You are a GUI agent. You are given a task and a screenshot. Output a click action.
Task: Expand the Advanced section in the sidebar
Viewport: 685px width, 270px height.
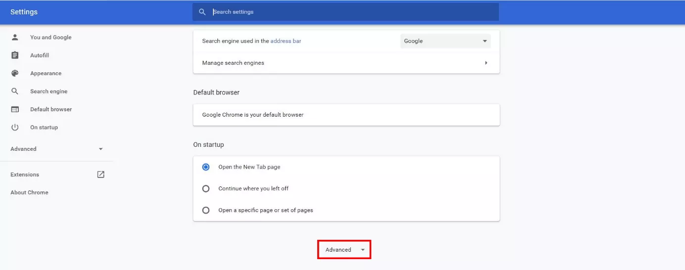(x=56, y=149)
